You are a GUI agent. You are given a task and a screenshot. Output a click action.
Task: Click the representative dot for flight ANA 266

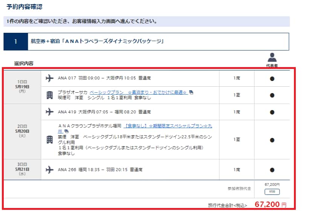coord(272,170)
